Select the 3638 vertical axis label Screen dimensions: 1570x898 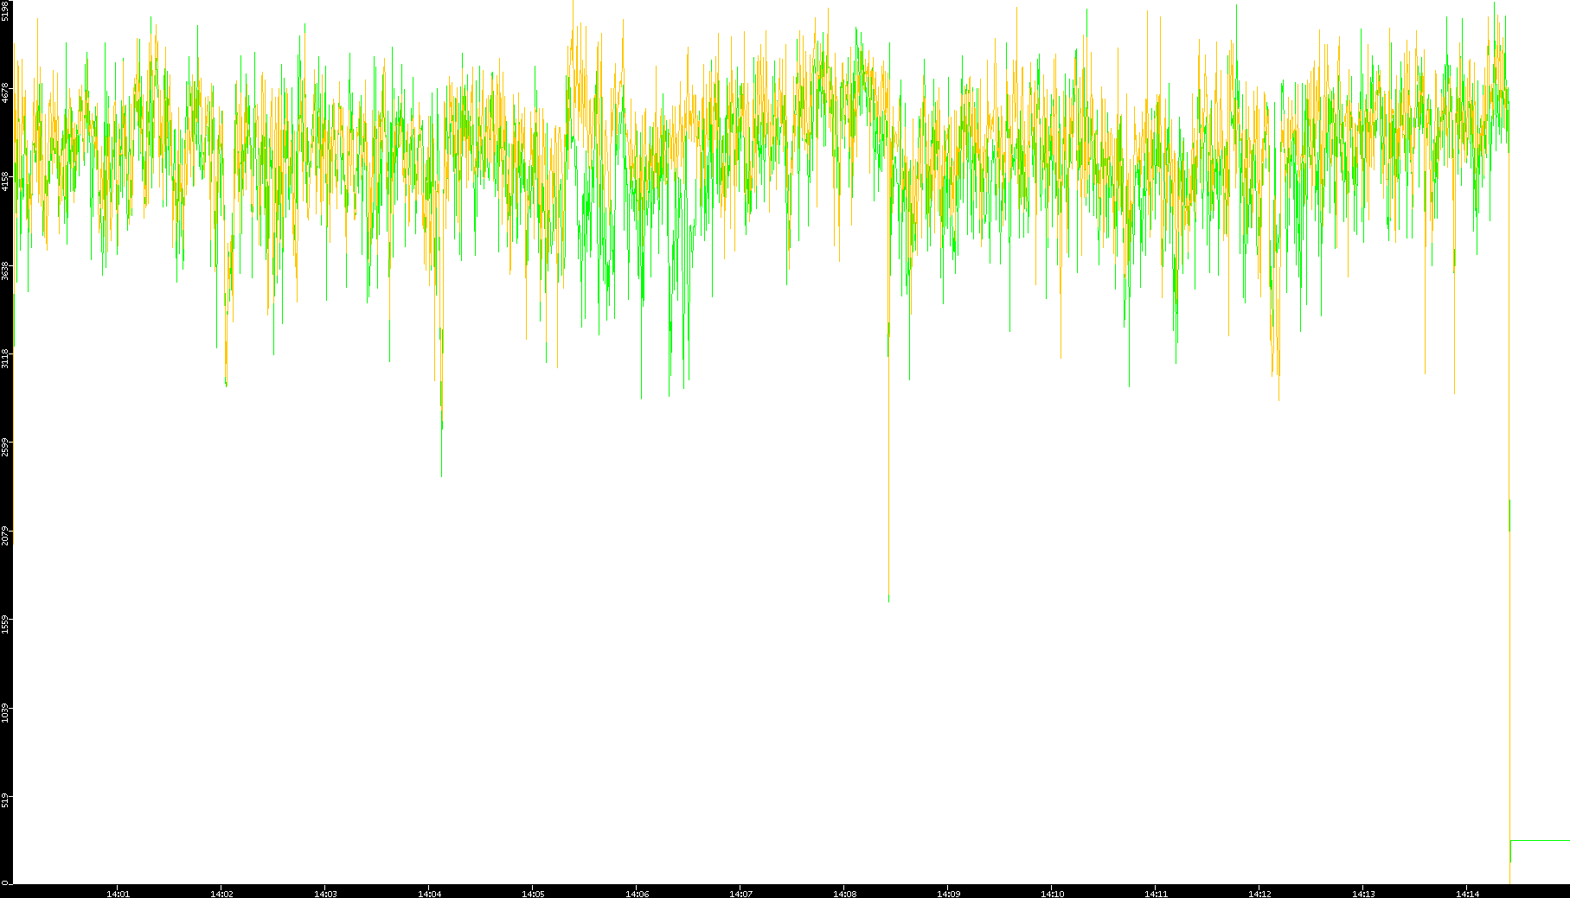point(6,271)
